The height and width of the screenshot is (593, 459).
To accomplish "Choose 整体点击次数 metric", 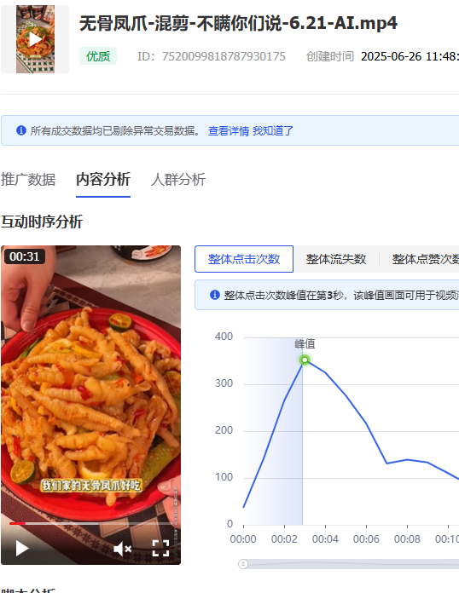I will point(244,259).
